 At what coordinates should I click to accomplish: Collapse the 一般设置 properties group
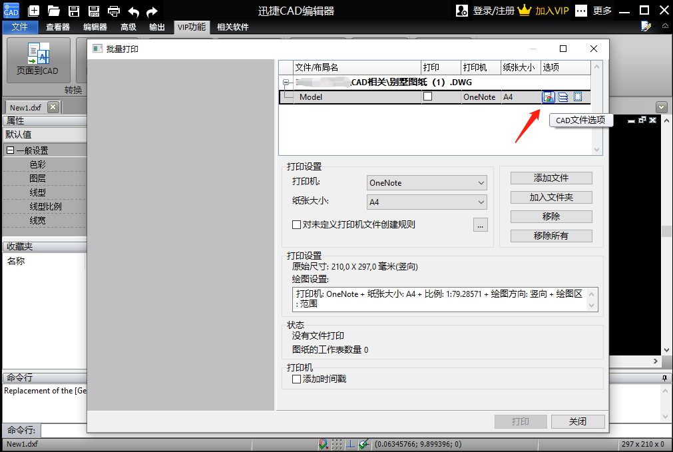click(x=10, y=150)
